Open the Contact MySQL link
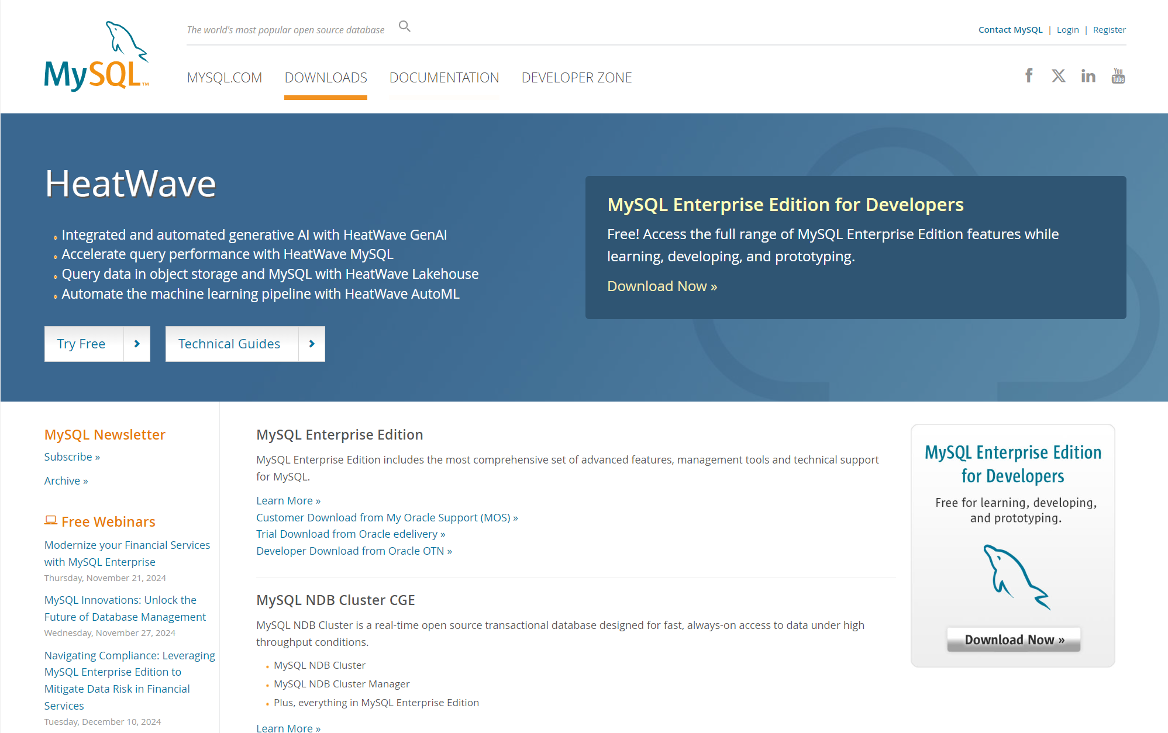 tap(1010, 30)
